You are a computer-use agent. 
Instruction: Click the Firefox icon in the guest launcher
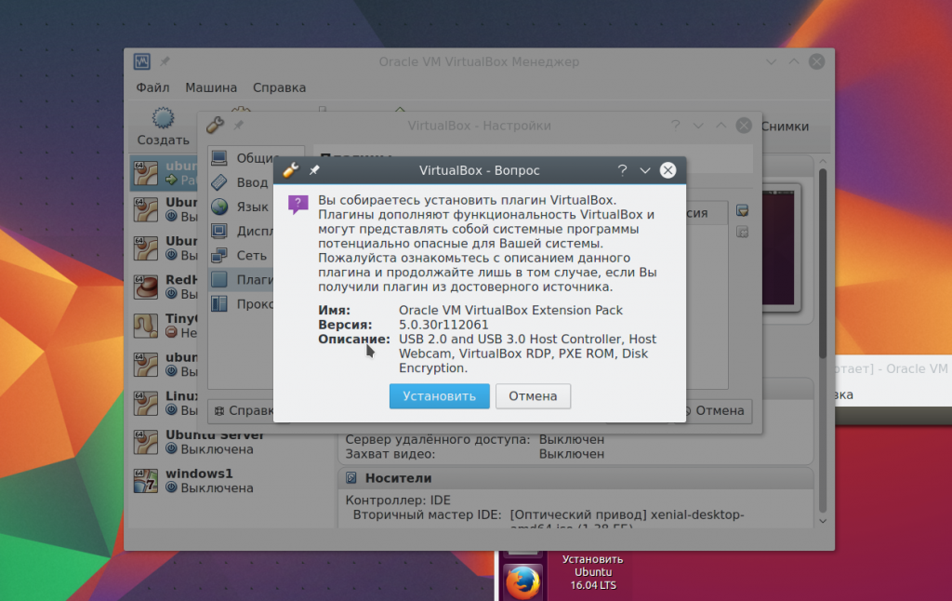522,581
